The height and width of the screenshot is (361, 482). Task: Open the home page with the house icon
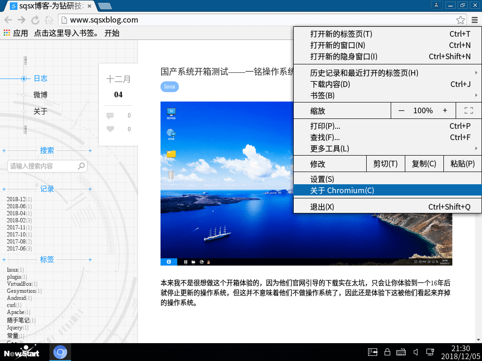(x=49, y=20)
